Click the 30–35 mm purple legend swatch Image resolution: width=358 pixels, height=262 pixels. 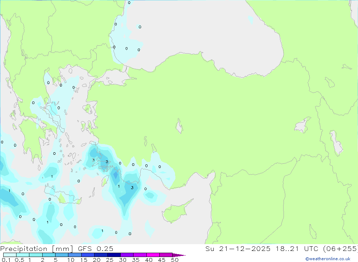pyautogui.click(x=127, y=255)
